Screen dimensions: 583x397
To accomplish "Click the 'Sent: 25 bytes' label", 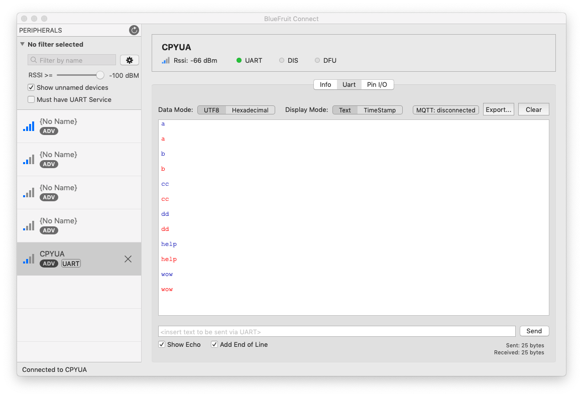I will click(525, 345).
